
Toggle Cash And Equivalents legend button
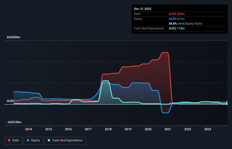(x=65, y=141)
